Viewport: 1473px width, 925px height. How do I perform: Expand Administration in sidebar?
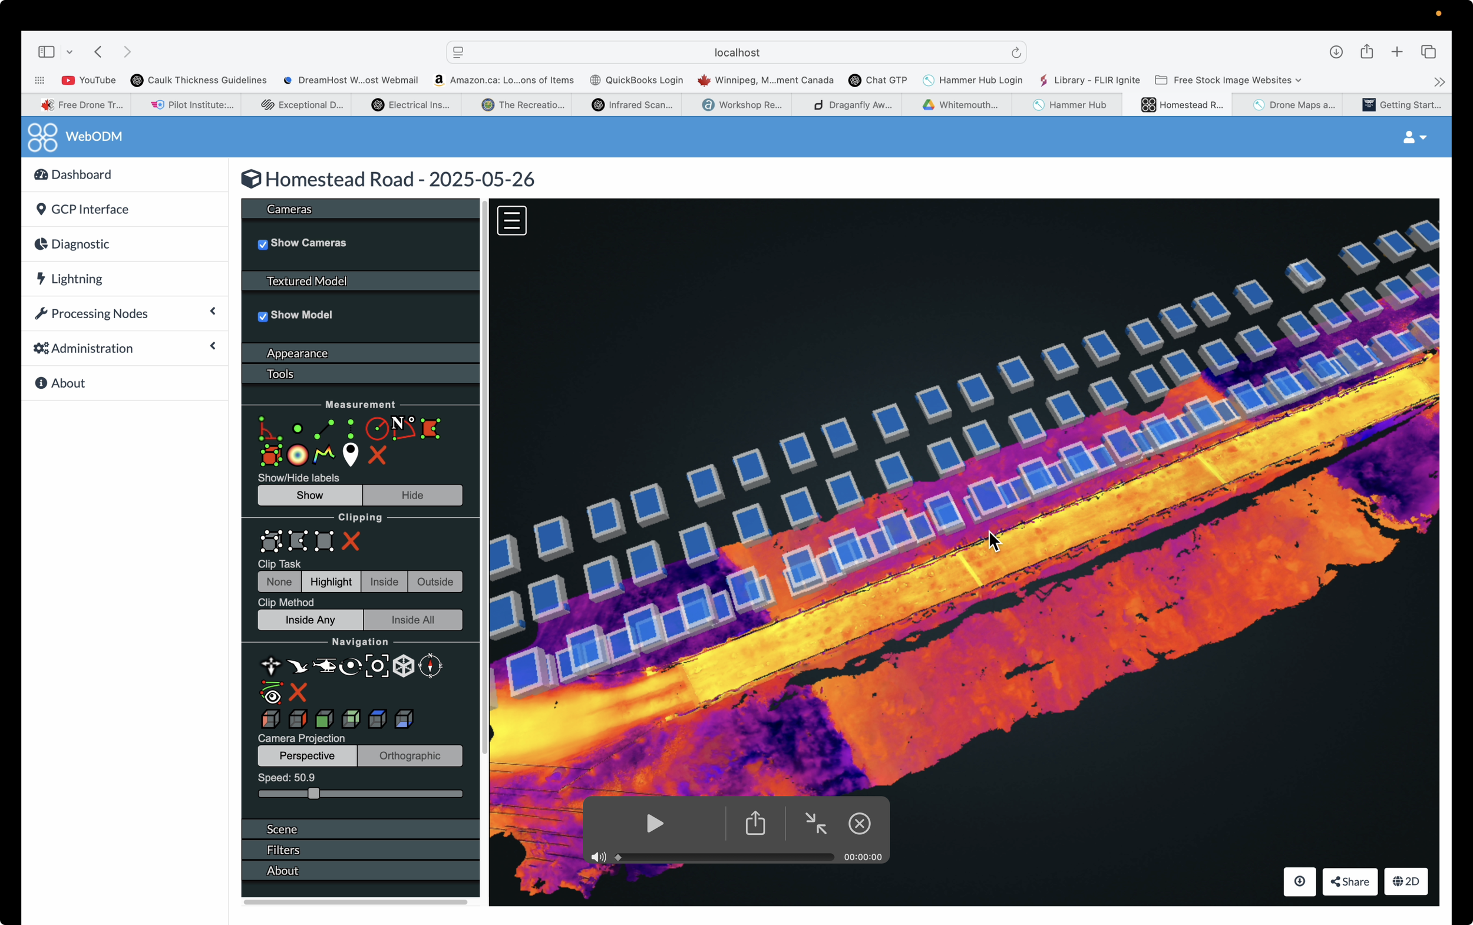125,348
